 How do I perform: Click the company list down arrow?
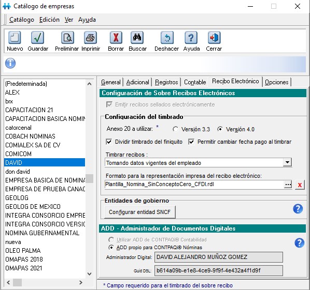coord(89,274)
